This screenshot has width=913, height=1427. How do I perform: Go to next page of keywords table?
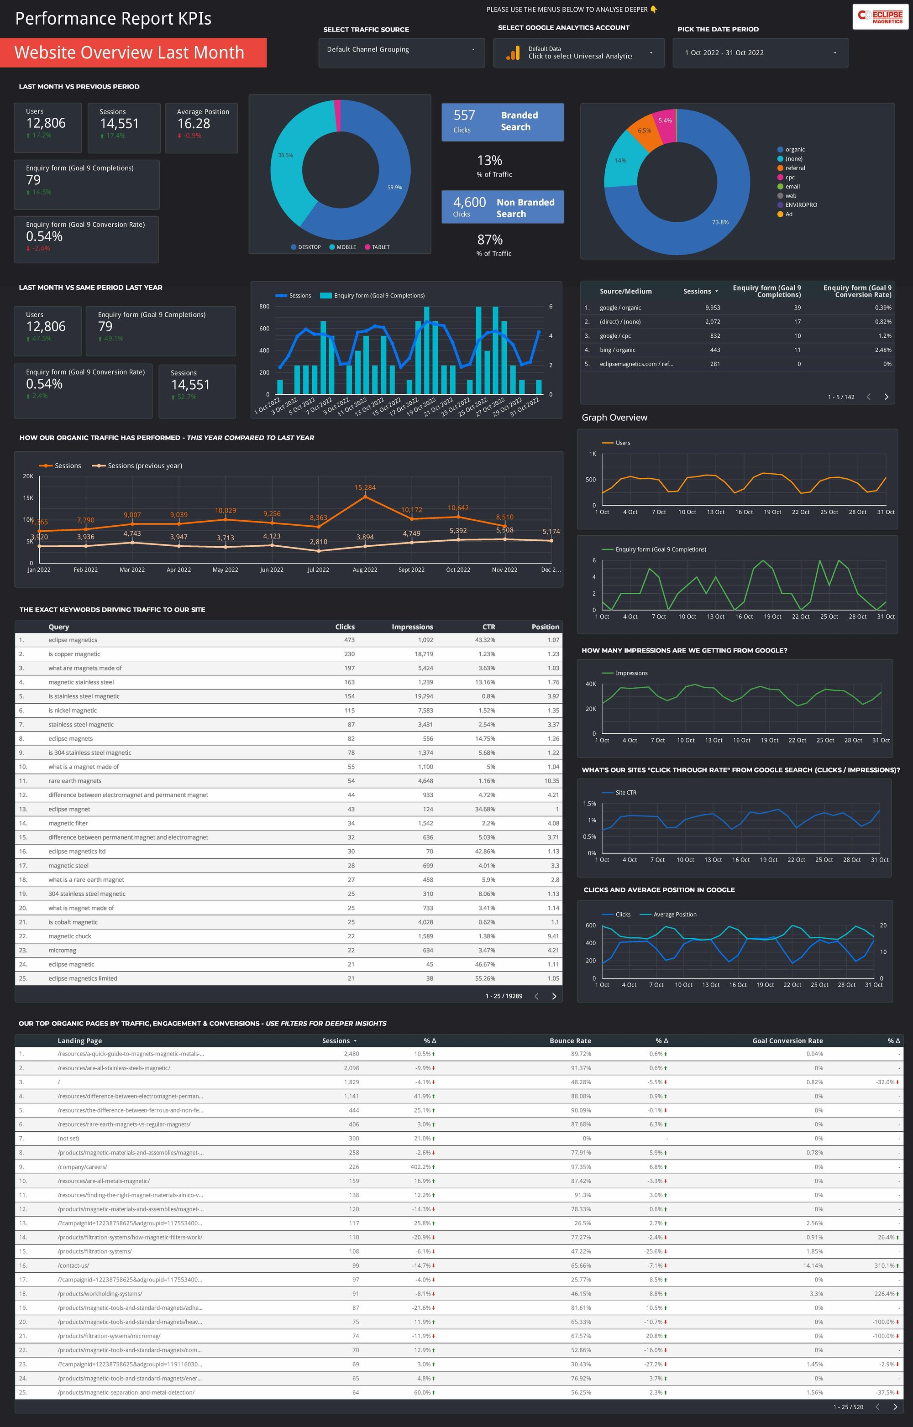(554, 996)
